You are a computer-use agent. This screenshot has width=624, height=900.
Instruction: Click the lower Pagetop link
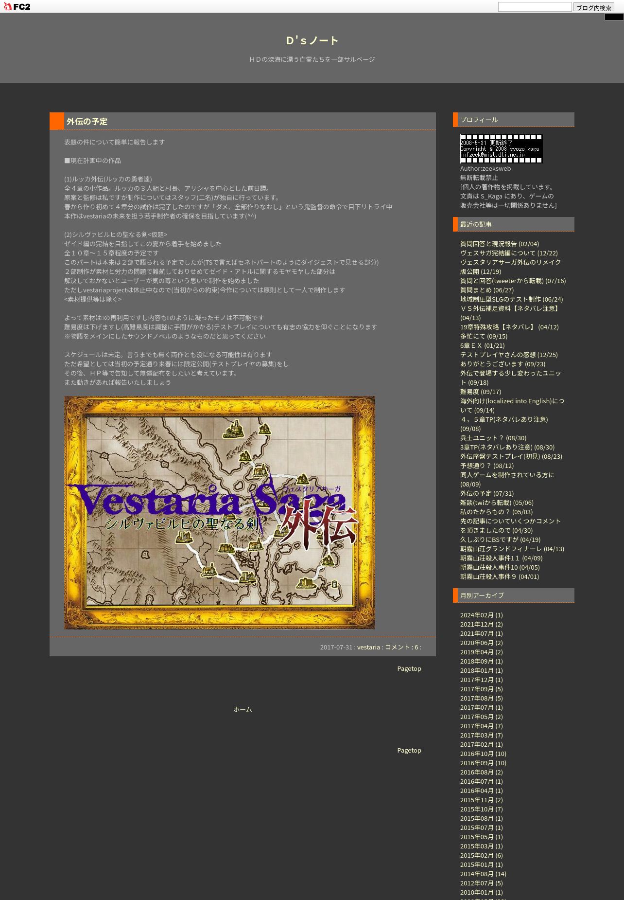pos(409,750)
